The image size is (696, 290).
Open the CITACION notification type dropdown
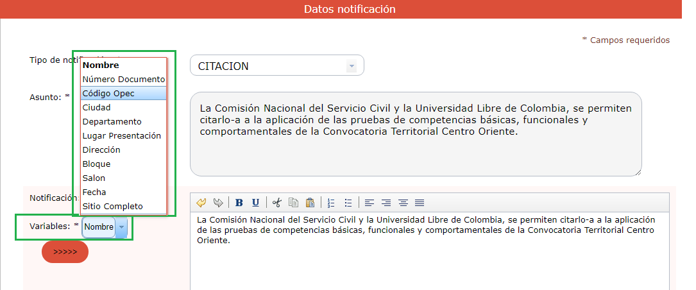tap(350, 66)
